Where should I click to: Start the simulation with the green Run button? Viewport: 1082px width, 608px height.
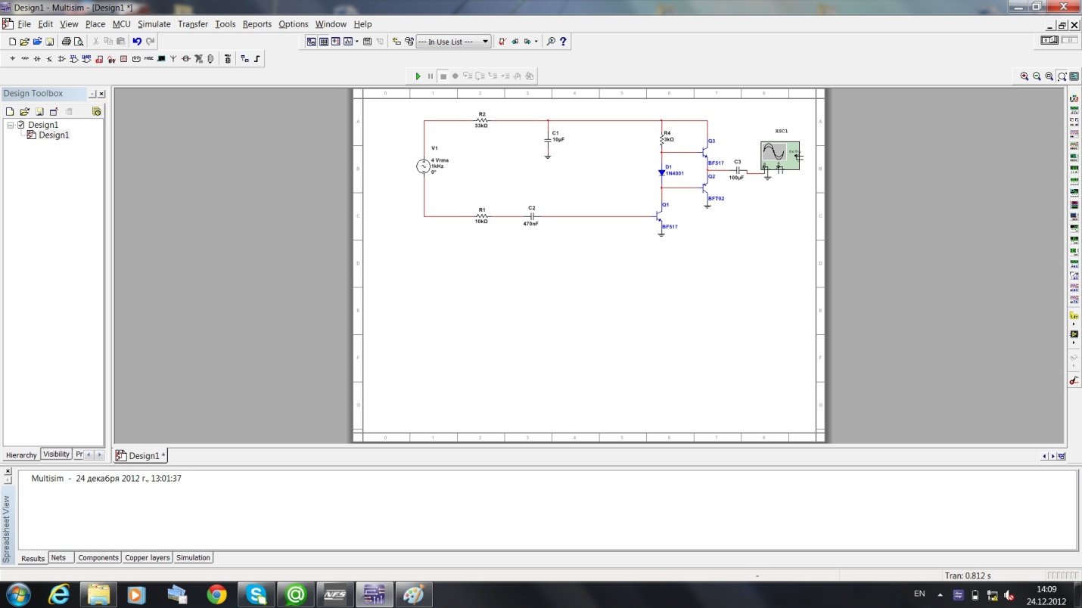418,76
